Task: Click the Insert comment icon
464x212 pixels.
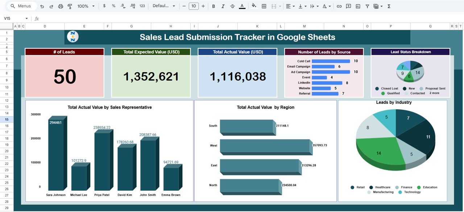Action: [348, 6]
